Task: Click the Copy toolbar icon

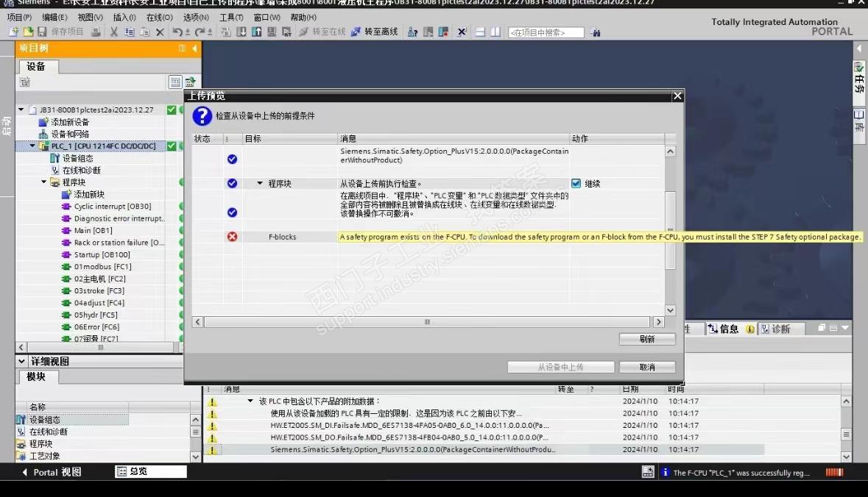Action: pyautogui.click(x=129, y=32)
